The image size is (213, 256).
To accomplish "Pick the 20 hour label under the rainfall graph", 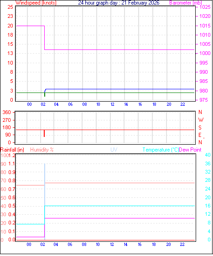I will coord(168,245).
